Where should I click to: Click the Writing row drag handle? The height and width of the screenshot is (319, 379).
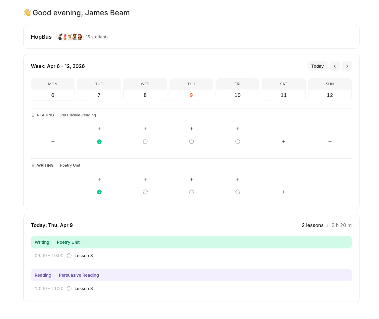click(33, 165)
